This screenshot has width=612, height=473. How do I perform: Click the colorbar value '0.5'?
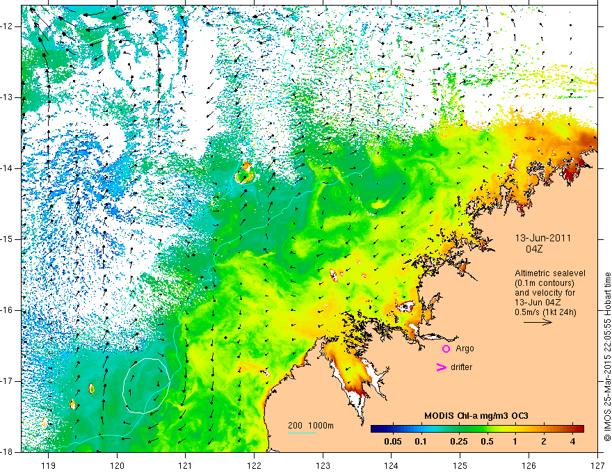pos(487,442)
